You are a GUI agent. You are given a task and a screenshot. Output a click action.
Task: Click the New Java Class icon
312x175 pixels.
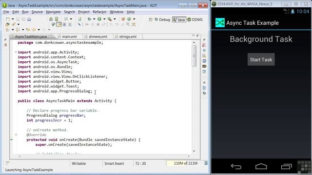tap(129, 19)
